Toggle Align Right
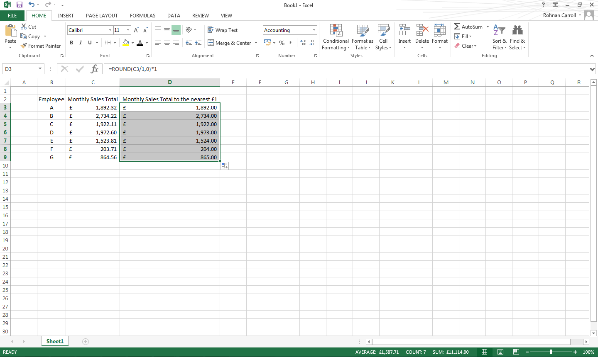Screen dimensions: 598x357 tap(176, 43)
